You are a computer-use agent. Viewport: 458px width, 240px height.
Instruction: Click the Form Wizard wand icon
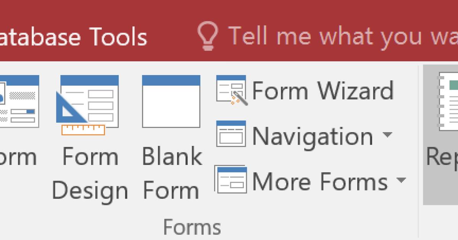[232, 90]
